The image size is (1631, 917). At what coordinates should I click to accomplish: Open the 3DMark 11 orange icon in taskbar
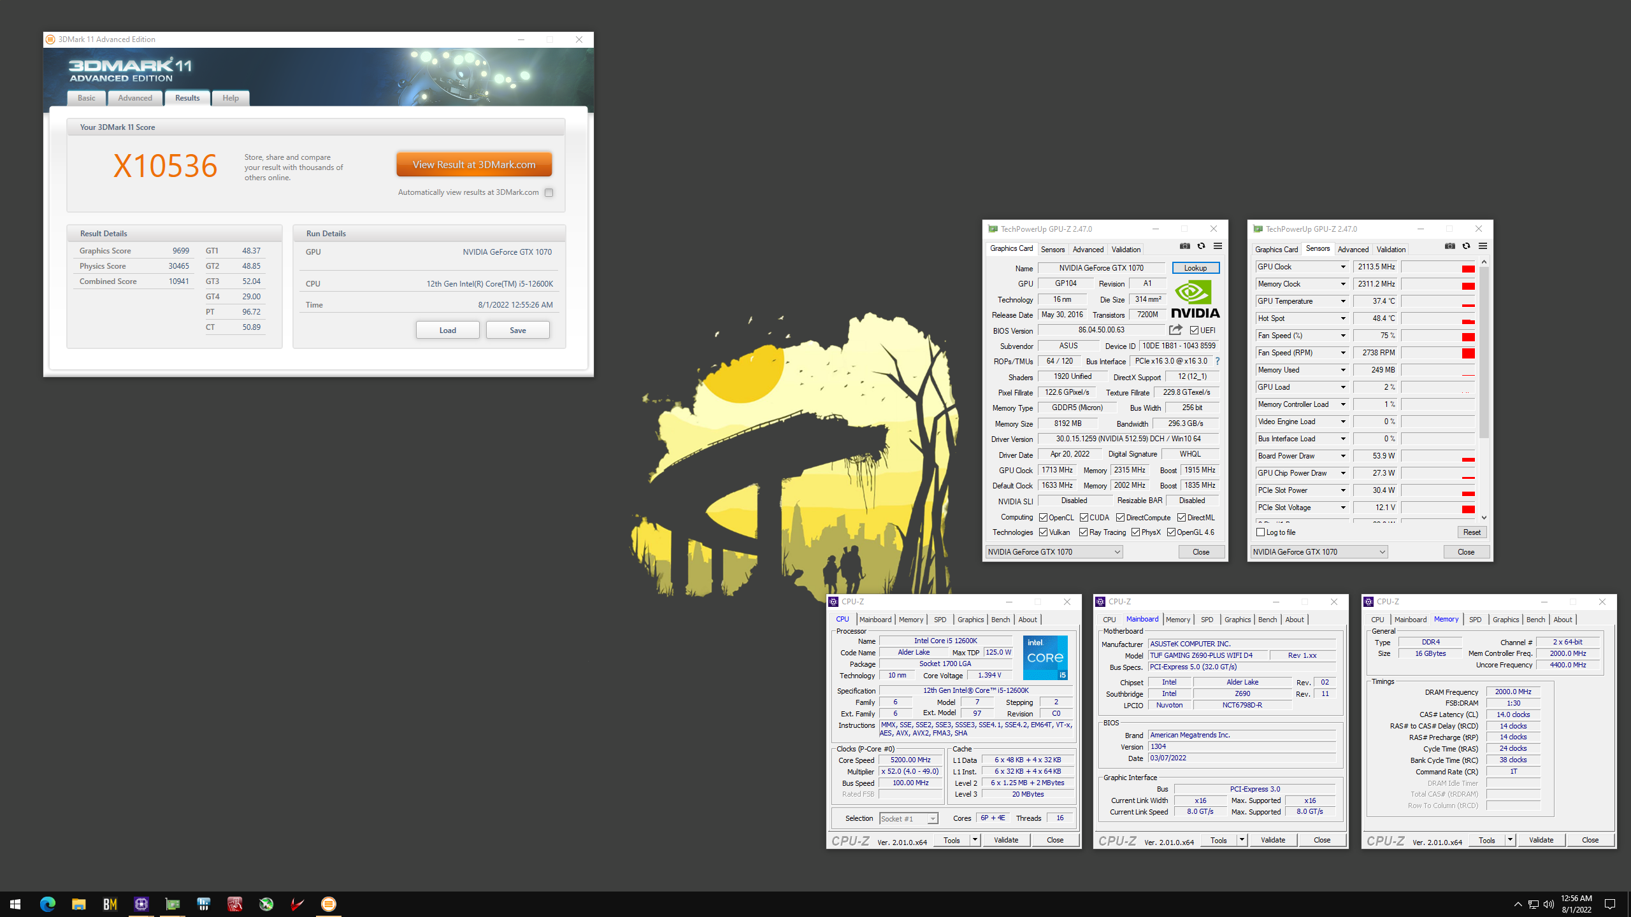click(x=329, y=904)
